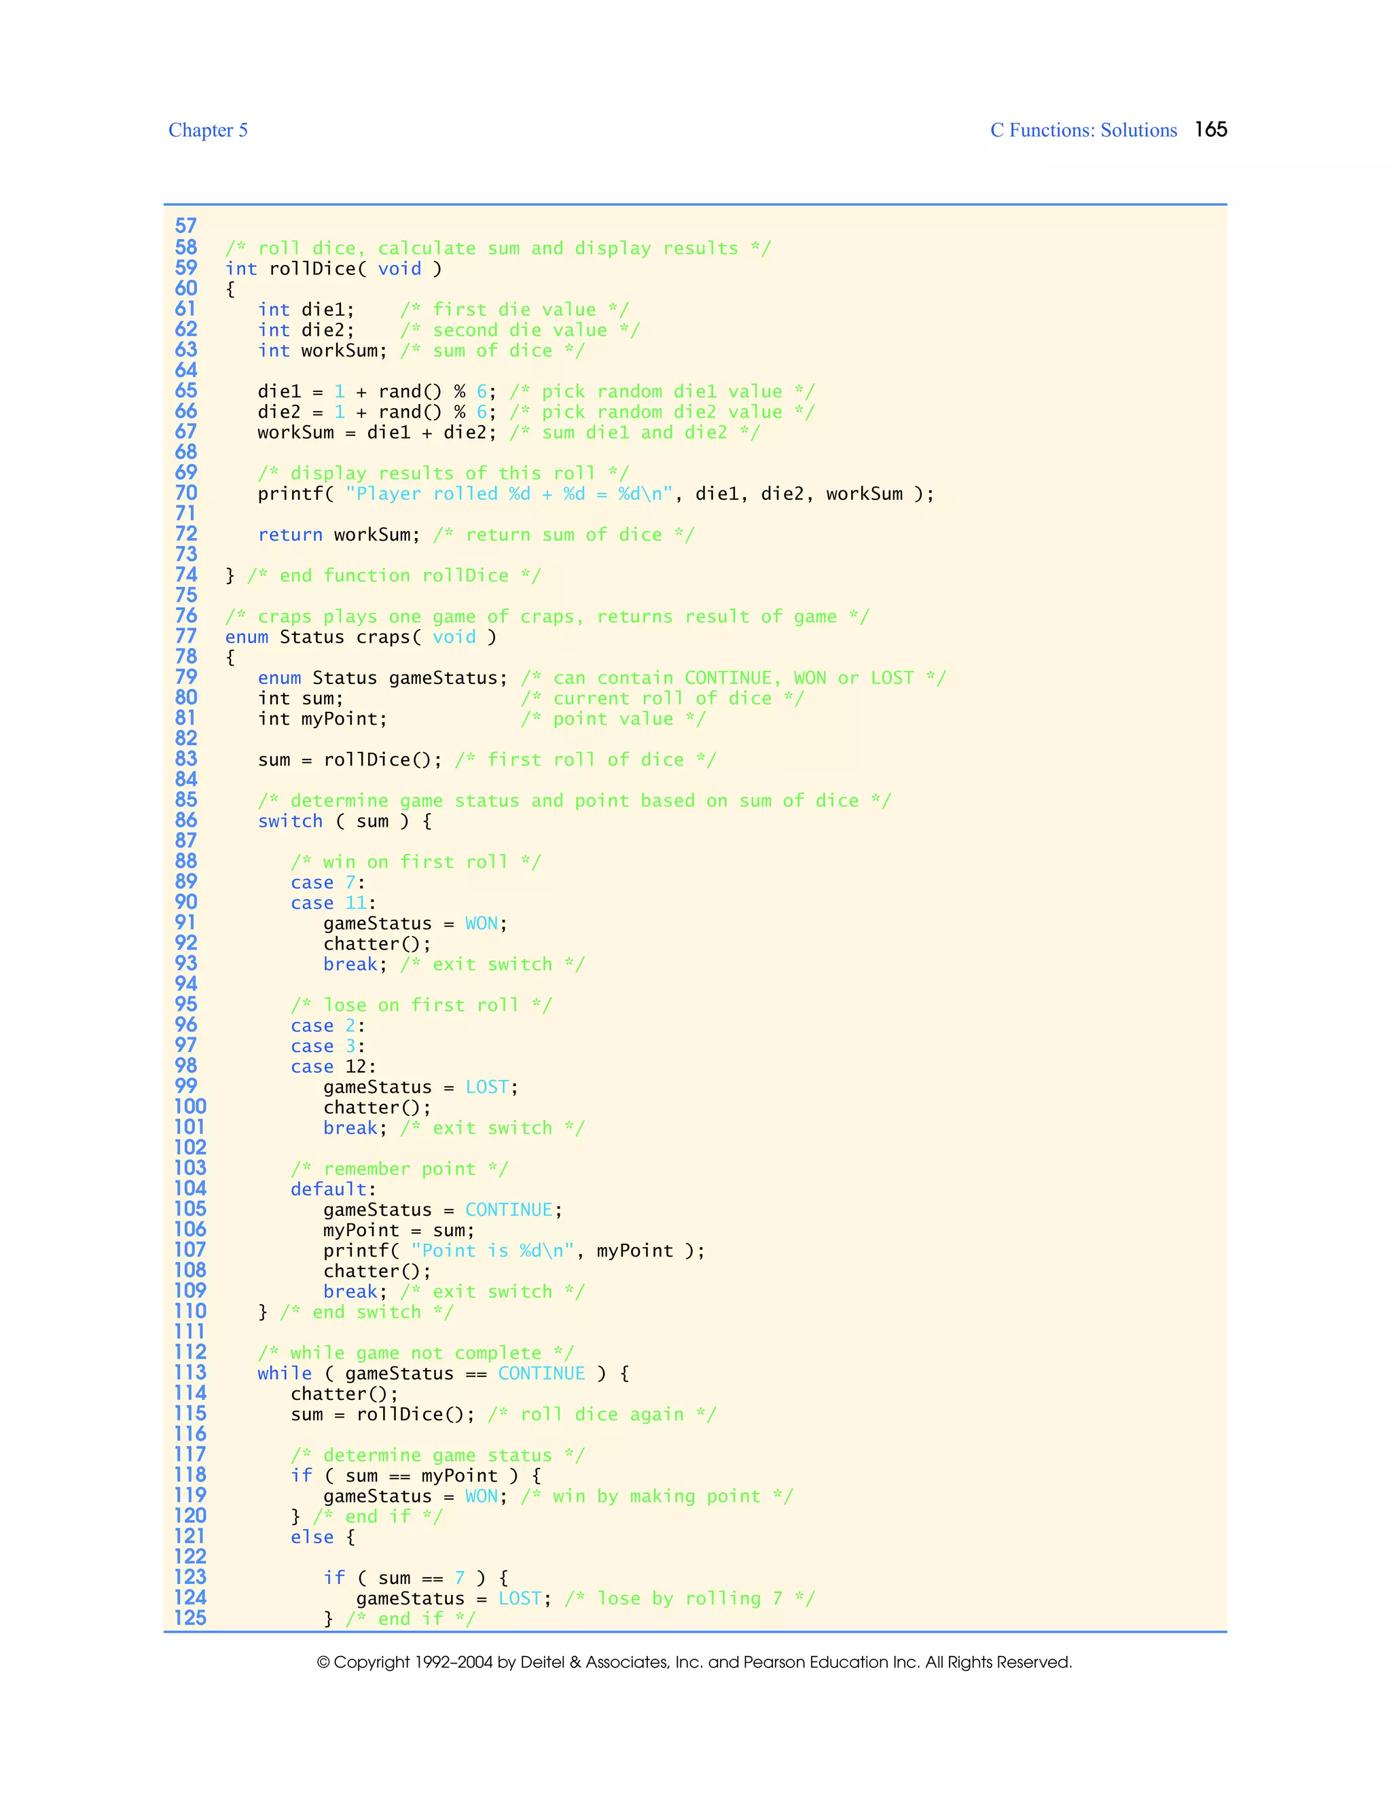Click the 'int rollDice( void )' function declaration

click(x=333, y=269)
